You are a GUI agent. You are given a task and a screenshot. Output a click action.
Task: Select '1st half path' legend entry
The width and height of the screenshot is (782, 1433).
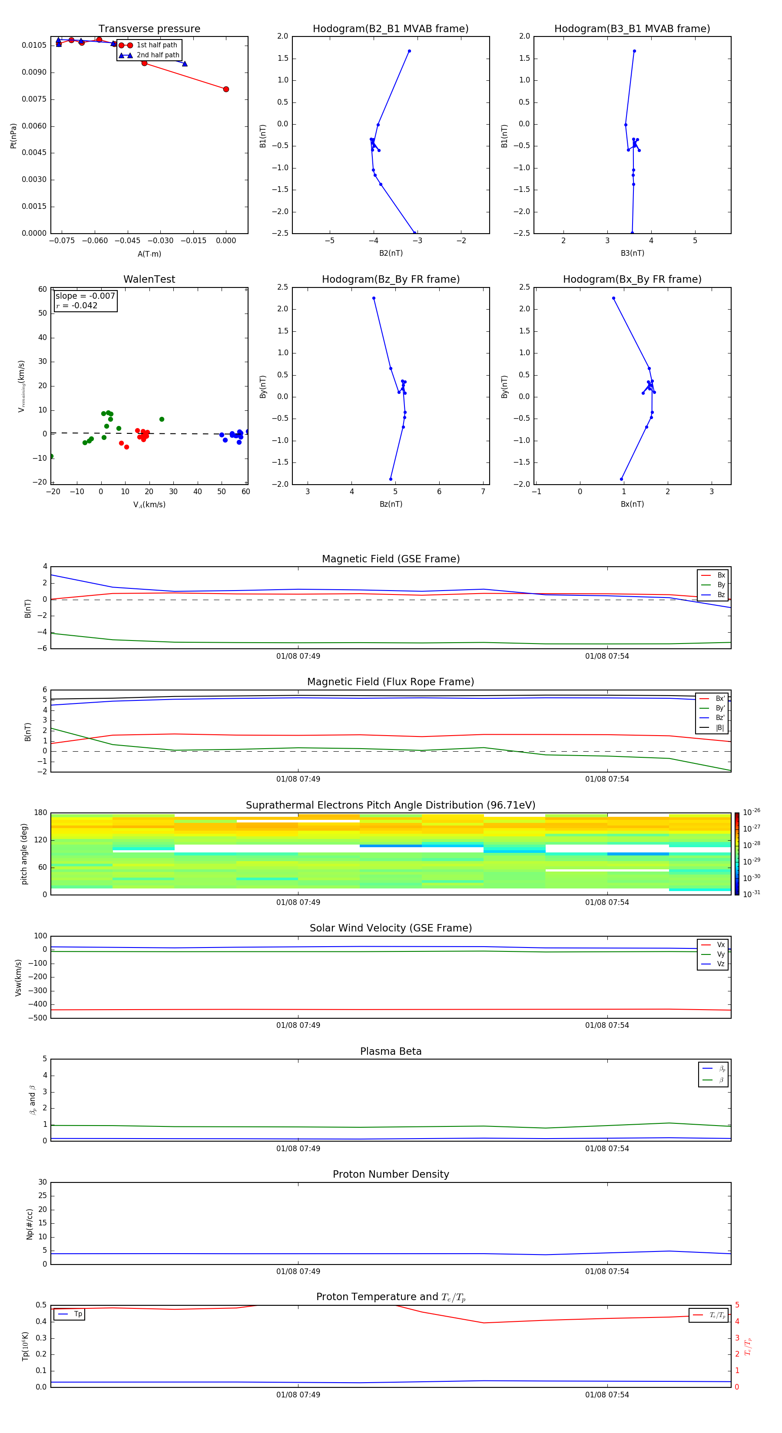pyautogui.click(x=149, y=45)
